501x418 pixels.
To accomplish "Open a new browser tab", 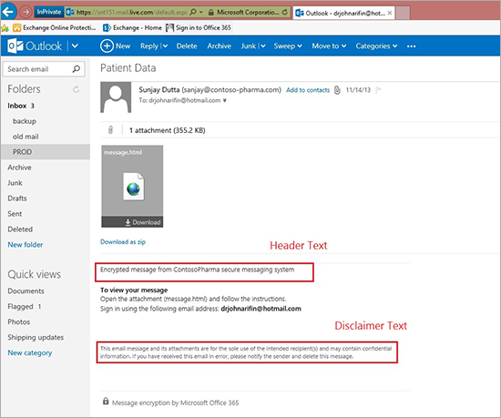I will pyautogui.click(x=403, y=13).
